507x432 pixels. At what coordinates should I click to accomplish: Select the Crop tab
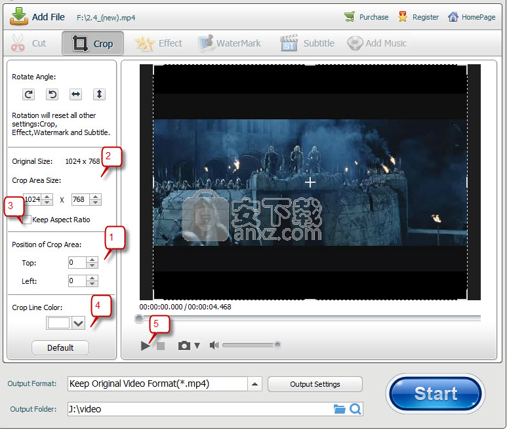pyautogui.click(x=92, y=44)
